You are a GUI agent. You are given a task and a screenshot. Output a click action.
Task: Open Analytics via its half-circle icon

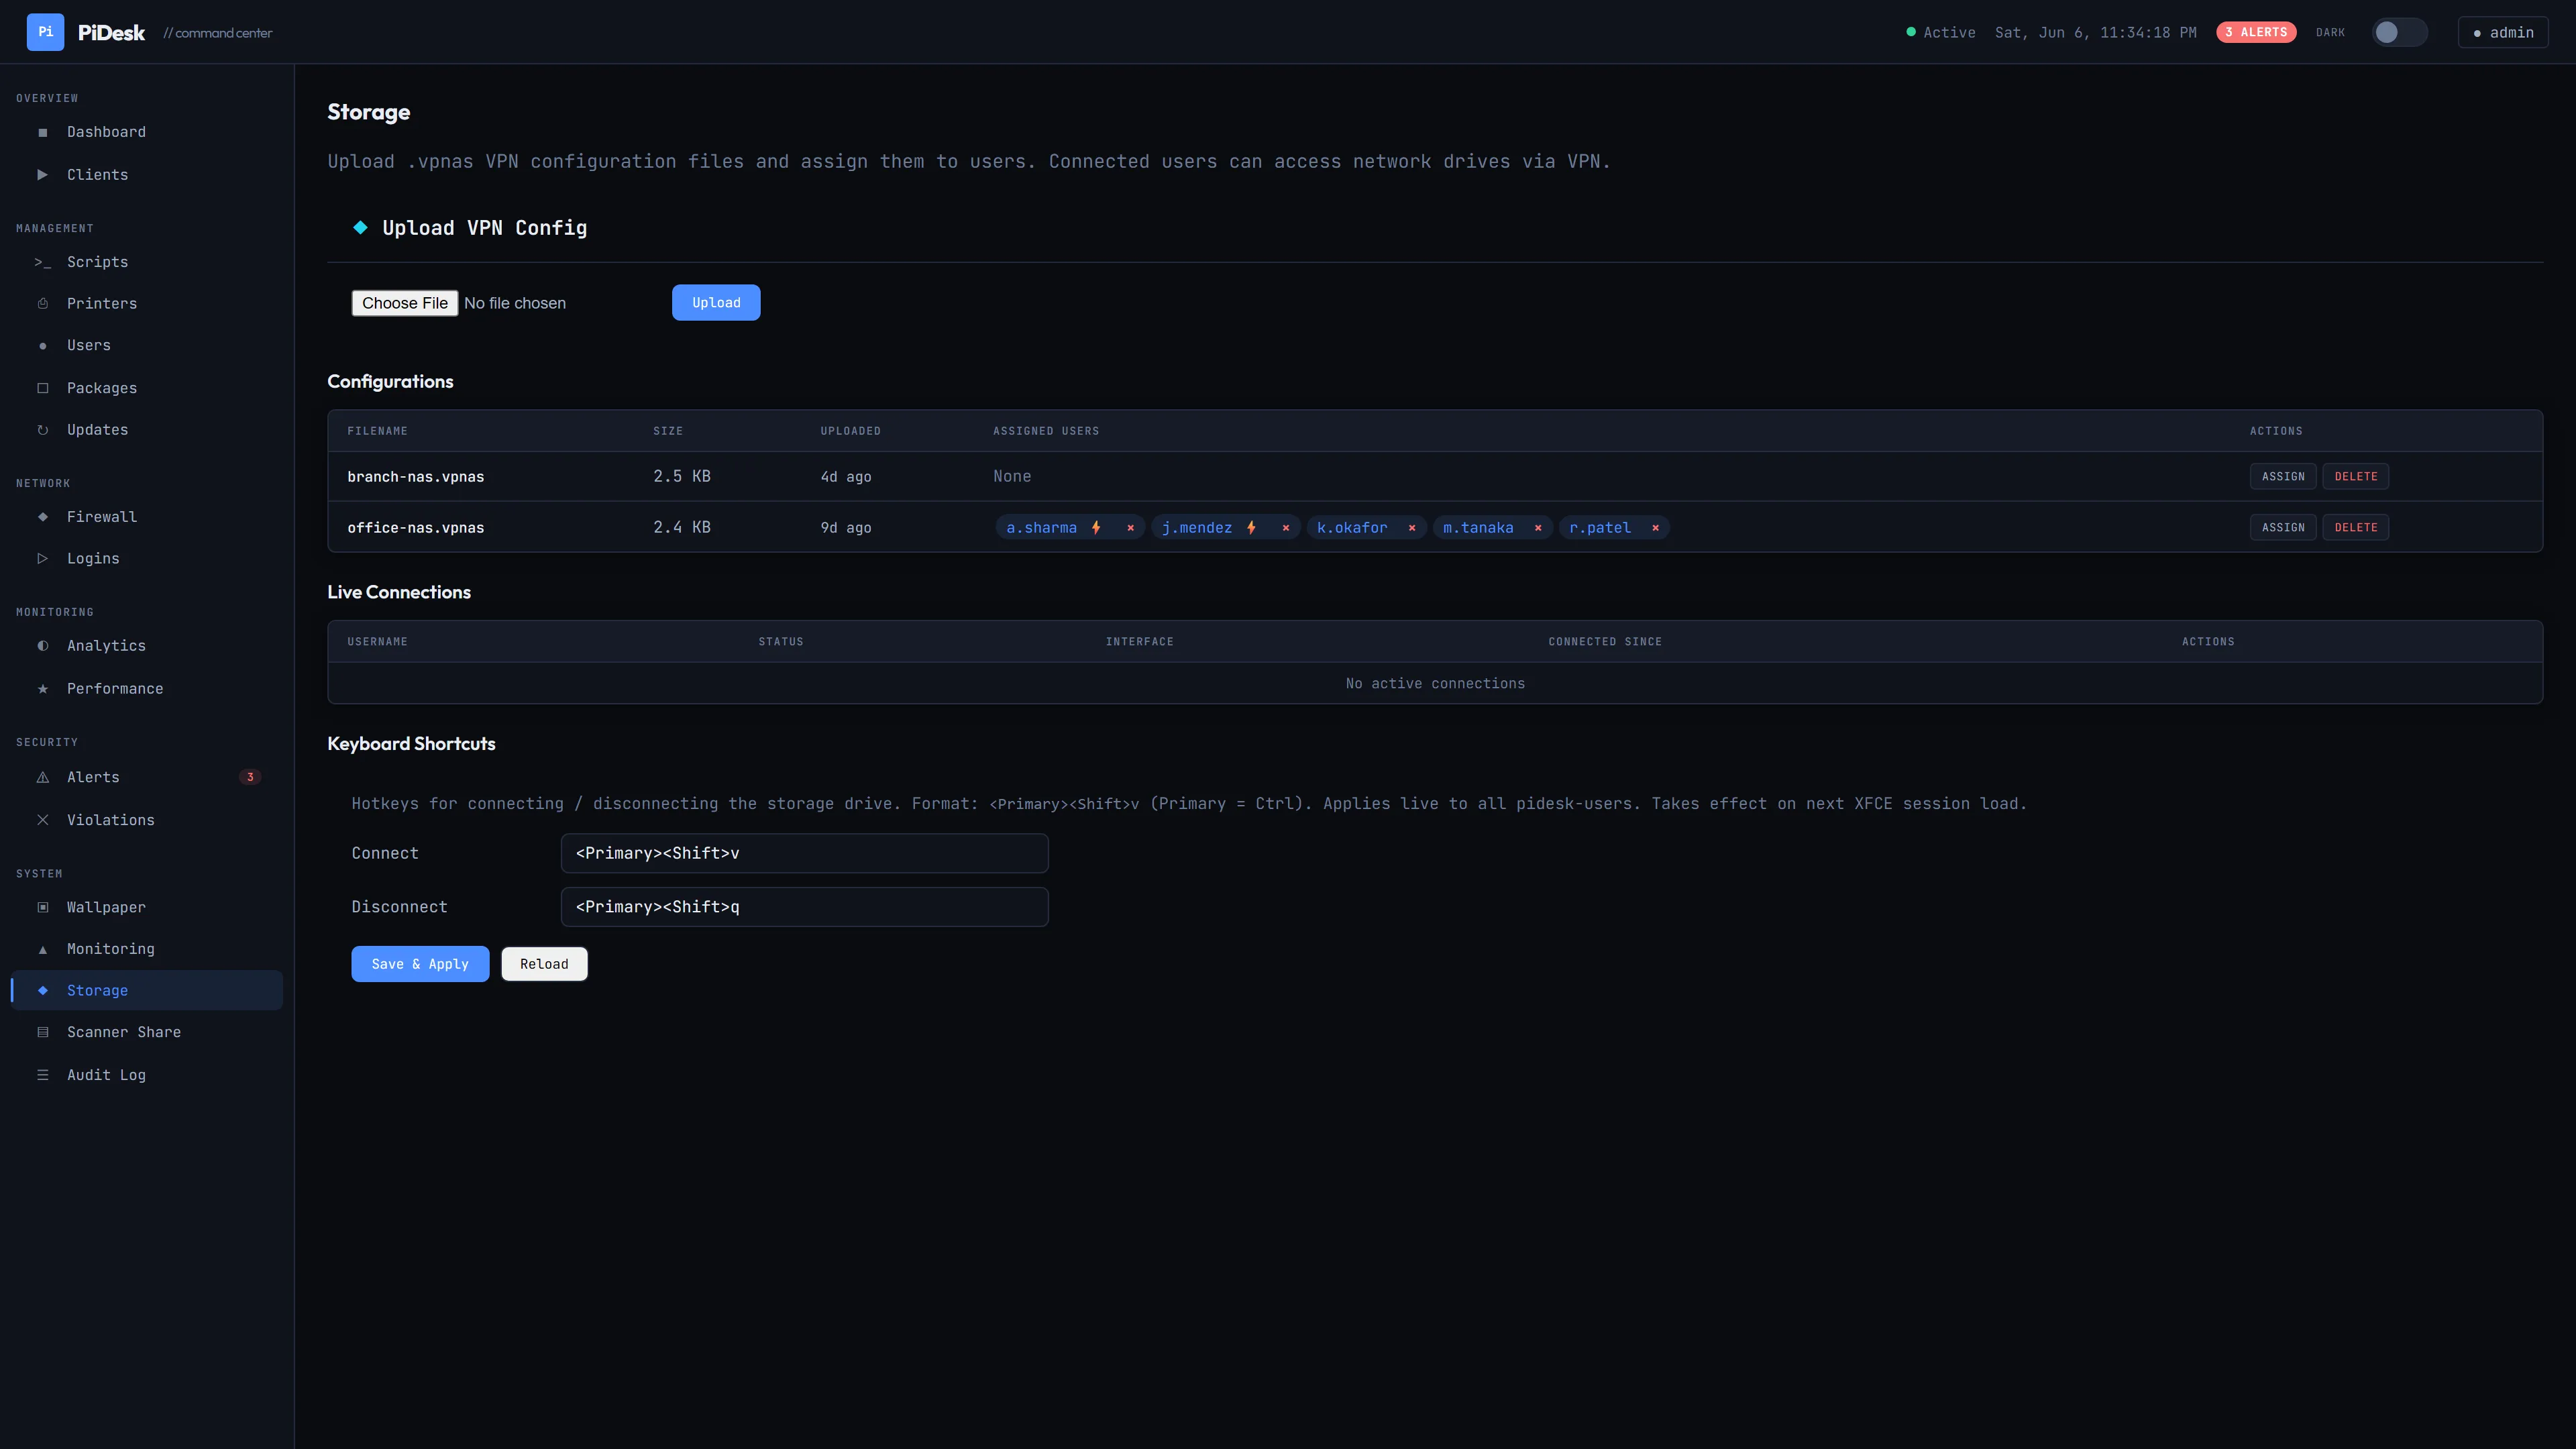pos(42,646)
